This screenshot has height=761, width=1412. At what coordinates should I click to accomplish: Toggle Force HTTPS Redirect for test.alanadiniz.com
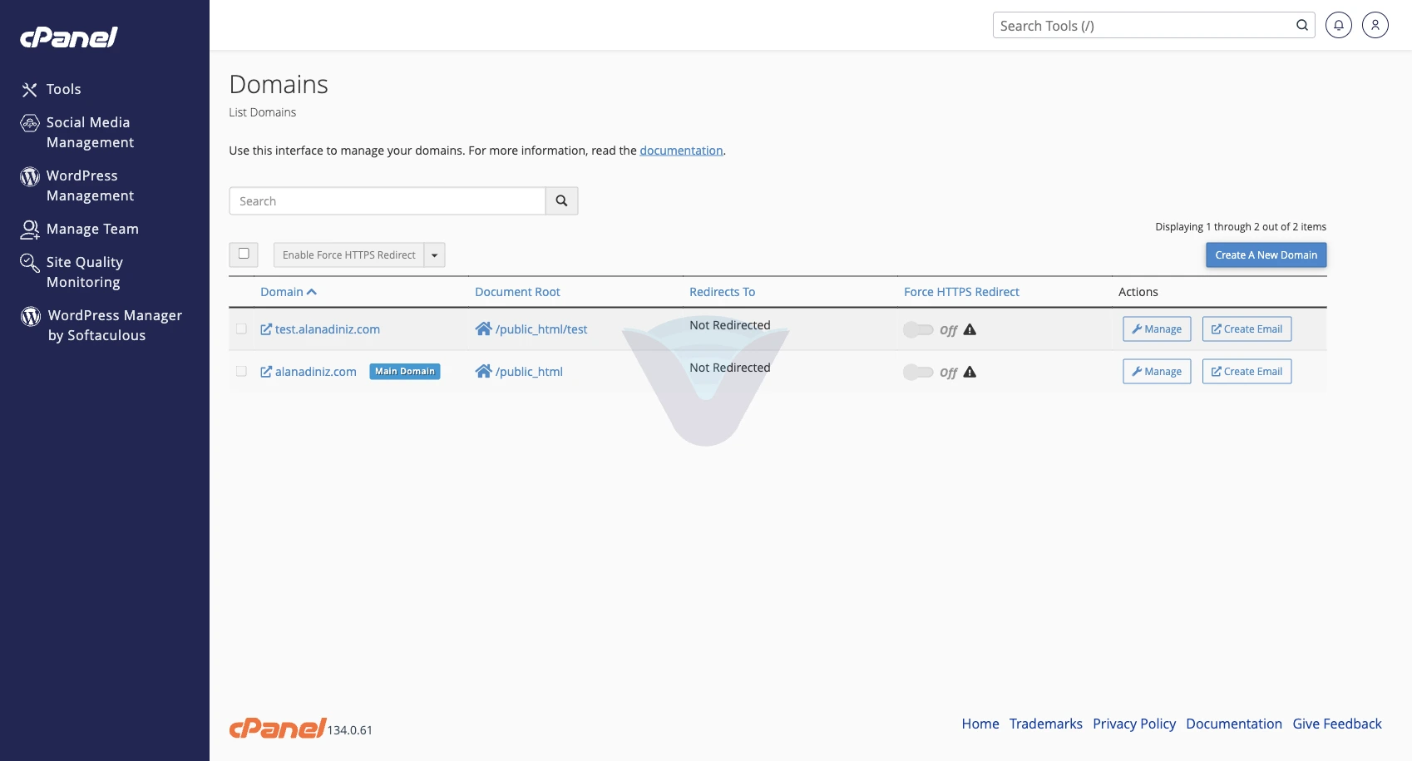click(919, 329)
